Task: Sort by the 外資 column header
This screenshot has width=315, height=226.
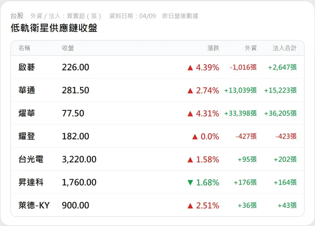Action: click(x=251, y=48)
